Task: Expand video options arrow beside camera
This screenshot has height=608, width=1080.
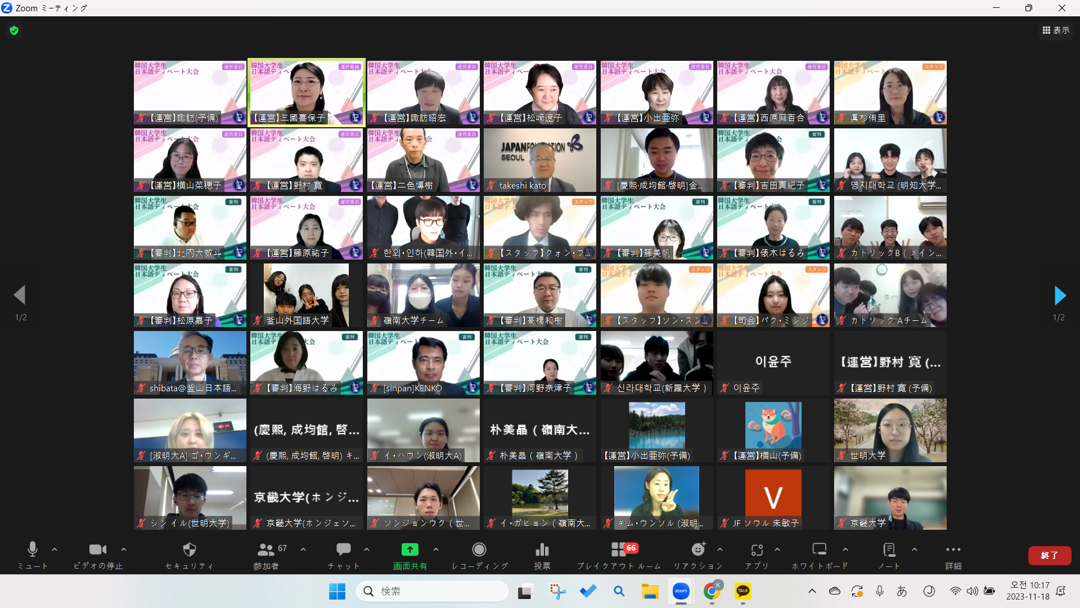Action: pos(124,549)
